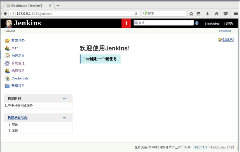Image resolution: width=240 pixels, height=152 pixels.
Task: Click the search help question mark icon
Action: pyautogui.click(x=197, y=23)
